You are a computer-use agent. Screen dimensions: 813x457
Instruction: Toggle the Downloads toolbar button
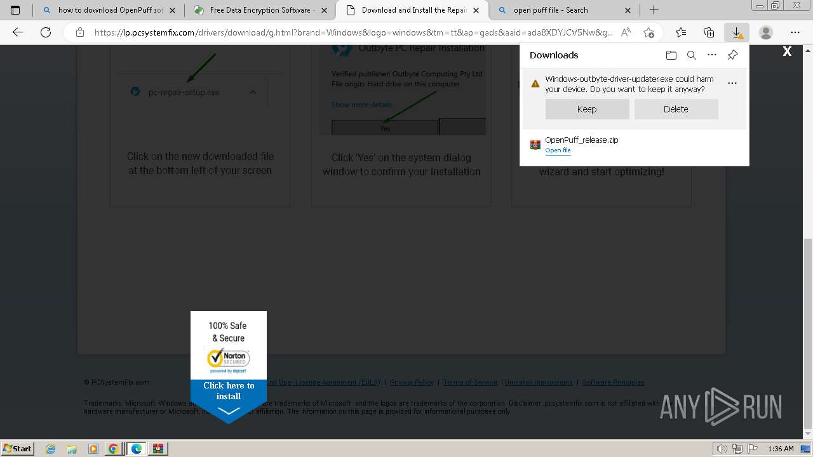click(737, 32)
